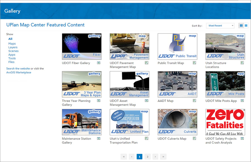The width and height of the screenshot is (251, 162).
Task: Select Files in the Show sidebar
Action: click(11, 62)
